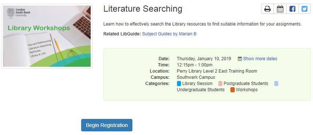
Task: Click the London South Bank University logo
Action: click(19, 12)
